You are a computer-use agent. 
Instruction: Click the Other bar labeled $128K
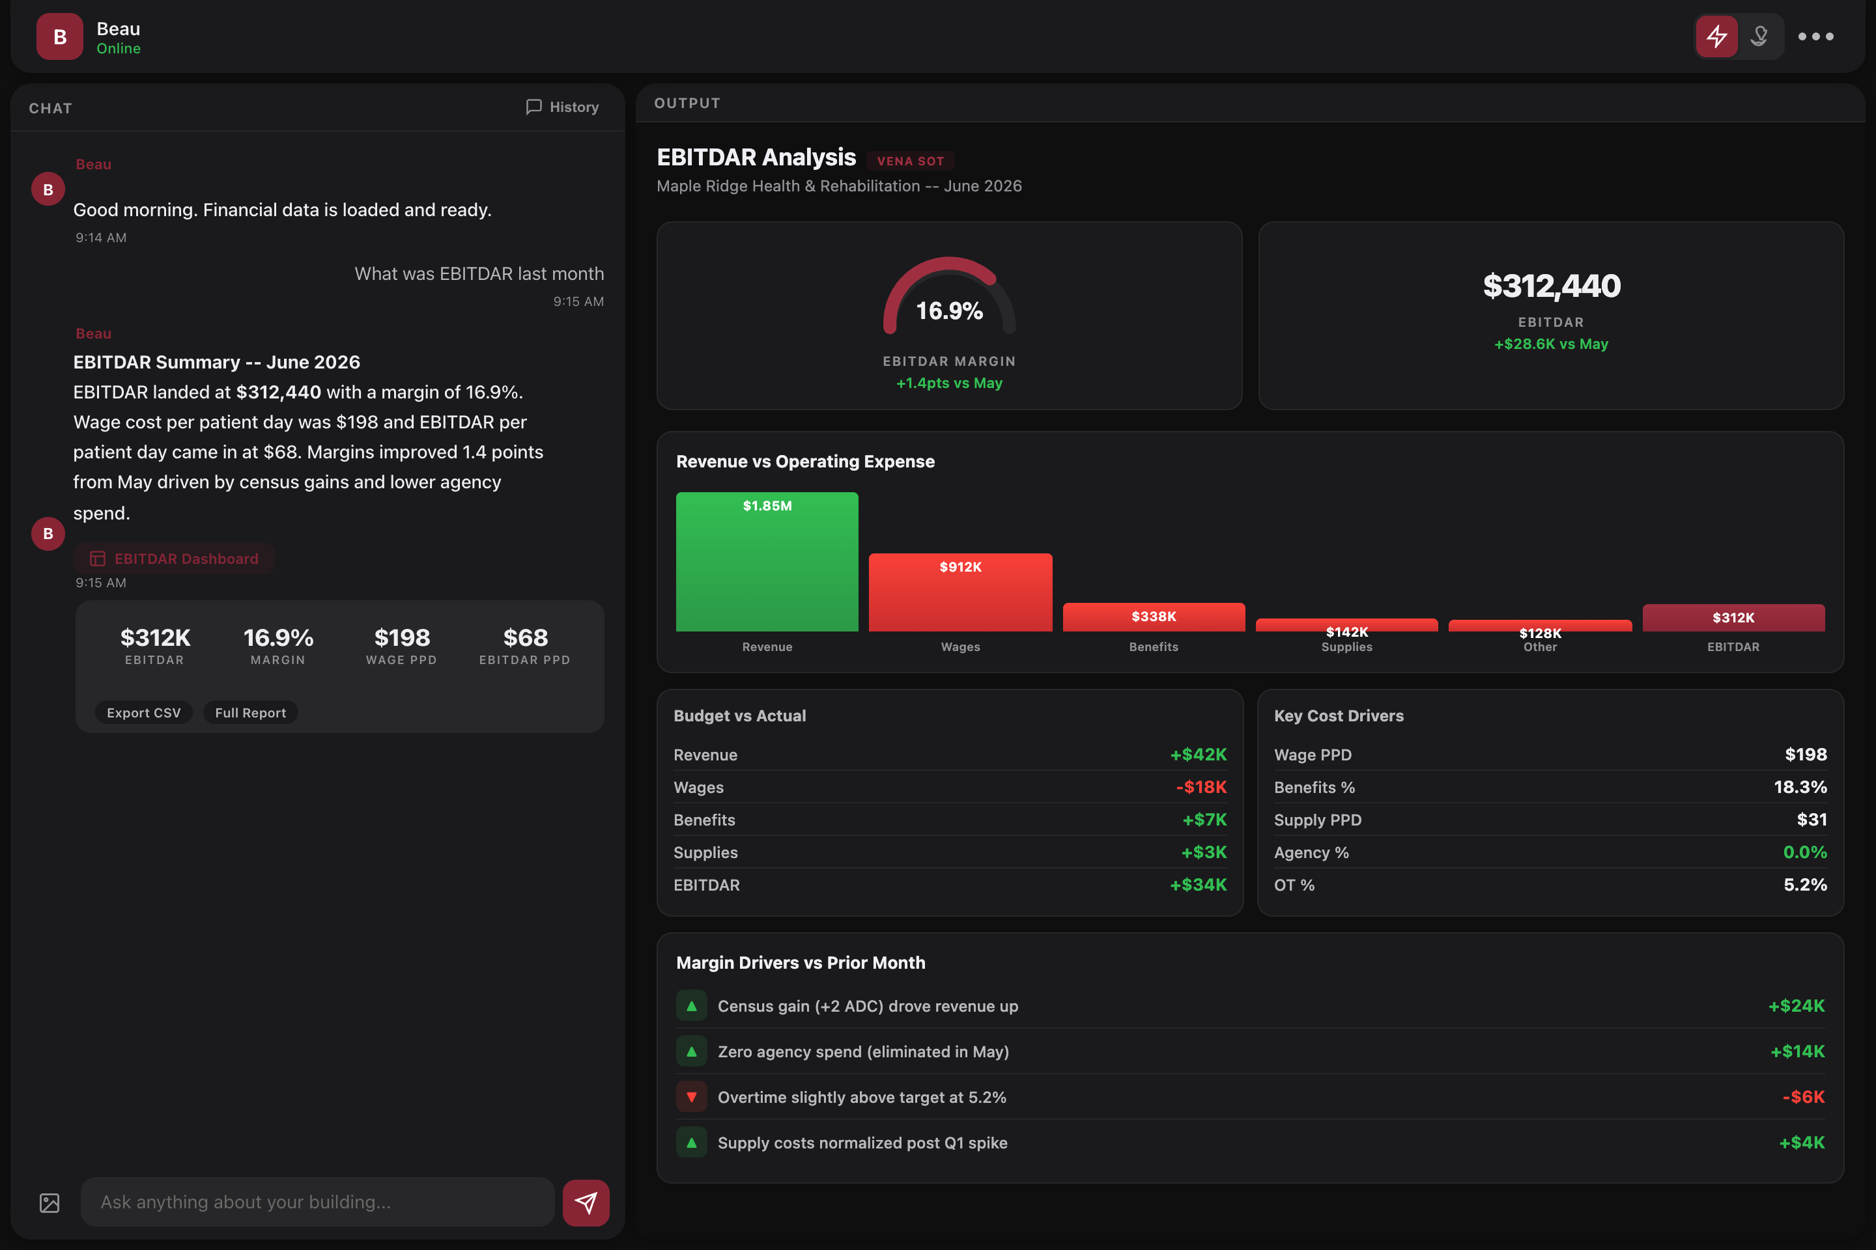click(1540, 626)
